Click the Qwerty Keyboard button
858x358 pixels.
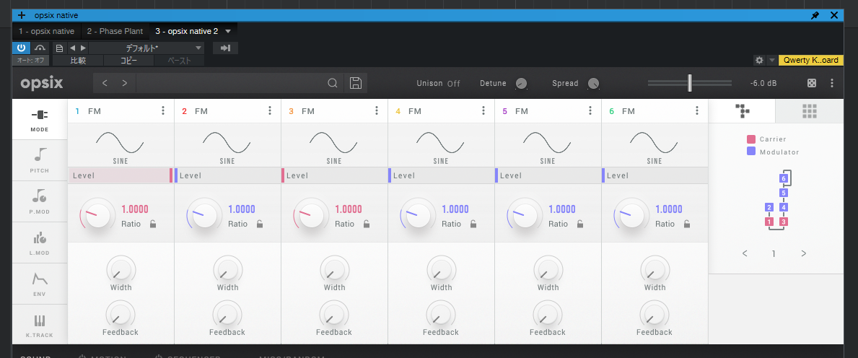tap(810, 61)
